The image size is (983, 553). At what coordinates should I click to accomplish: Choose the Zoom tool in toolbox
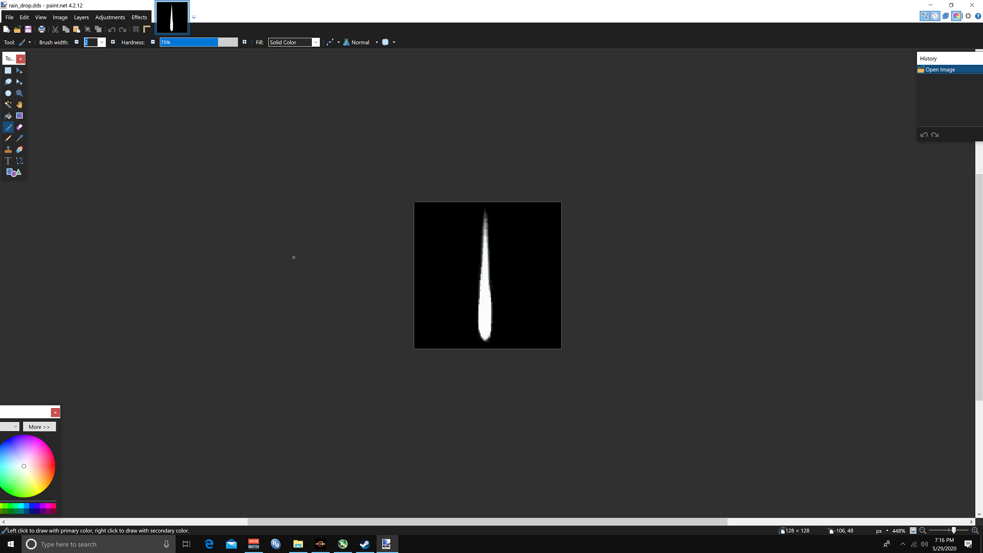(19, 93)
